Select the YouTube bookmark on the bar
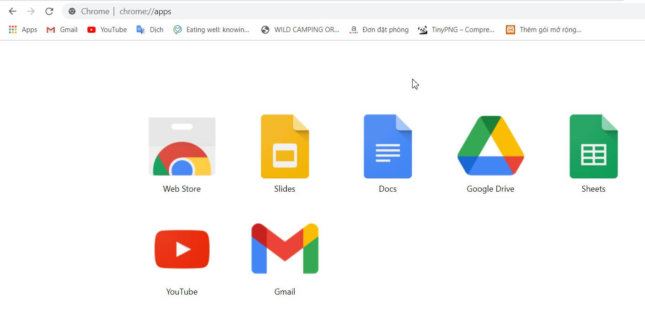 click(x=107, y=30)
